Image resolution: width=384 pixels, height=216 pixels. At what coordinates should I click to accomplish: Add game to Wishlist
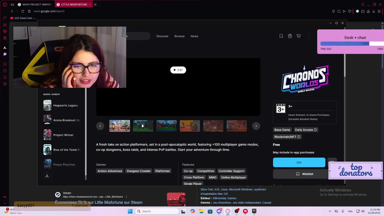pyautogui.click(x=304, y=174)
